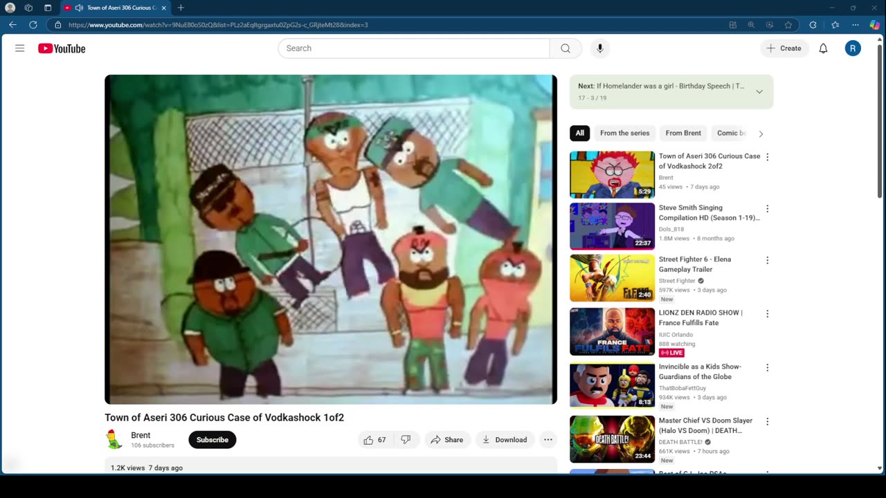Mute tab via speaker icon
Viewport: 886px width, 498px height.
point(79,8)
